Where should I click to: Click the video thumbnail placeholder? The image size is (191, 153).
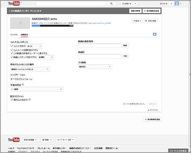click(20, 23)
